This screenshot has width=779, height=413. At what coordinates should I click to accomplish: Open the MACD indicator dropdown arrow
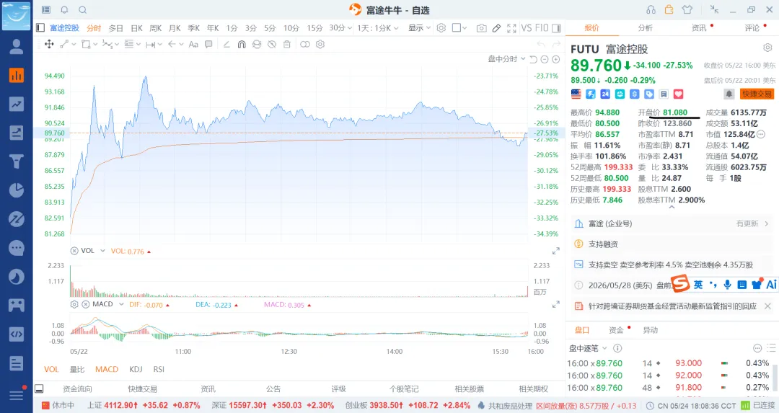coord(121,304)
